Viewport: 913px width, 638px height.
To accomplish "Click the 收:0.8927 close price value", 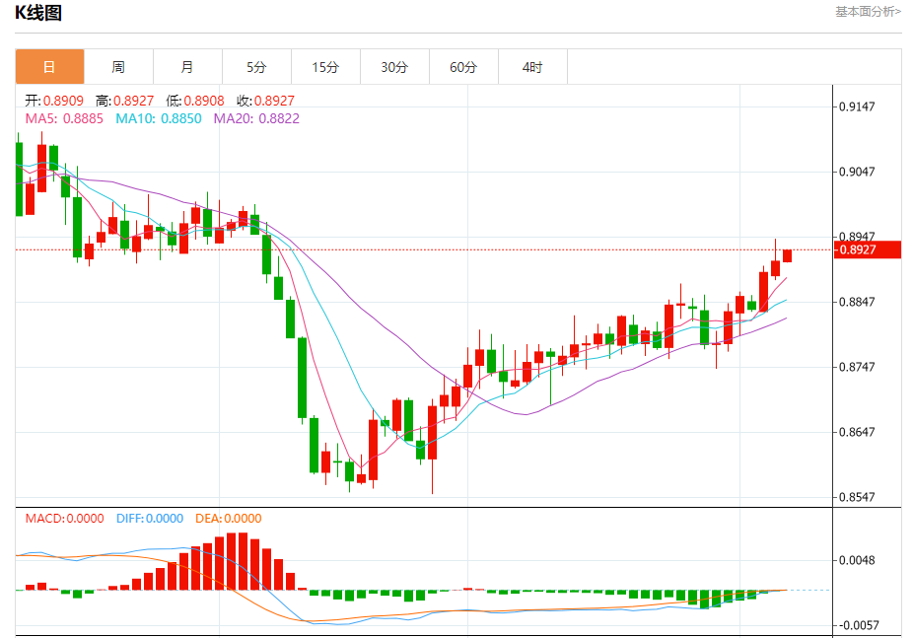I will coord(265,101).
